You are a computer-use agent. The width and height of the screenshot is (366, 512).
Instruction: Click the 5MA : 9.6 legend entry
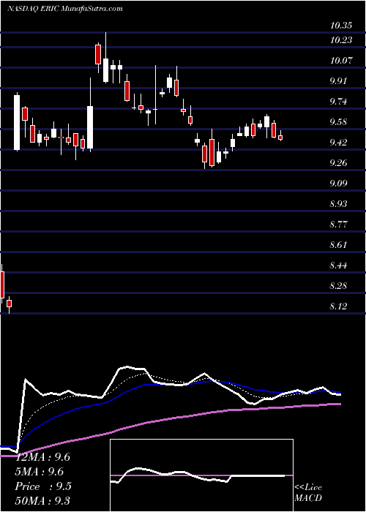coord(40,472)
